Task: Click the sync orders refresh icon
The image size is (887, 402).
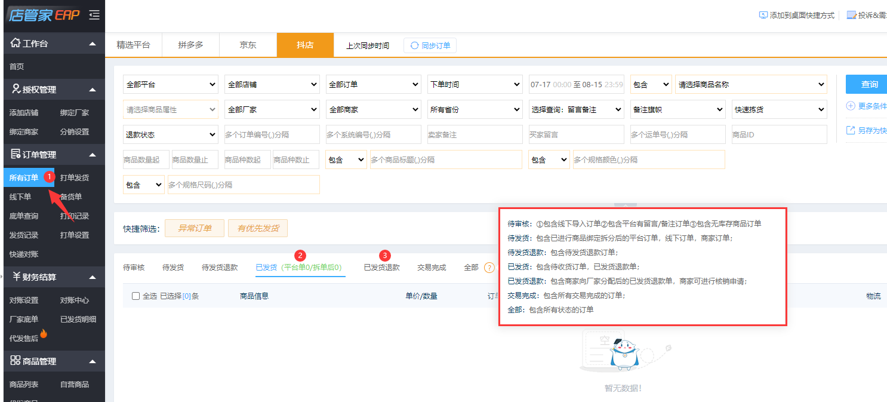Action: coord(414,45)
